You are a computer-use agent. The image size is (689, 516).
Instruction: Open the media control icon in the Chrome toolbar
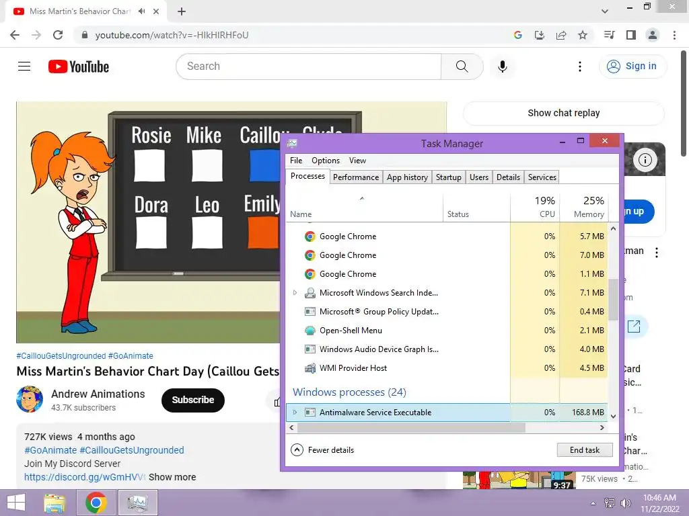click(x=610, y=35)
